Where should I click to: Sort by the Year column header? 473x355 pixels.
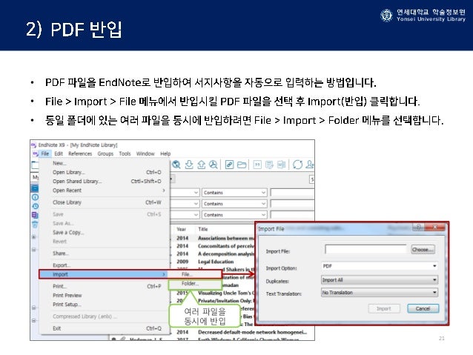pos(182,229)
